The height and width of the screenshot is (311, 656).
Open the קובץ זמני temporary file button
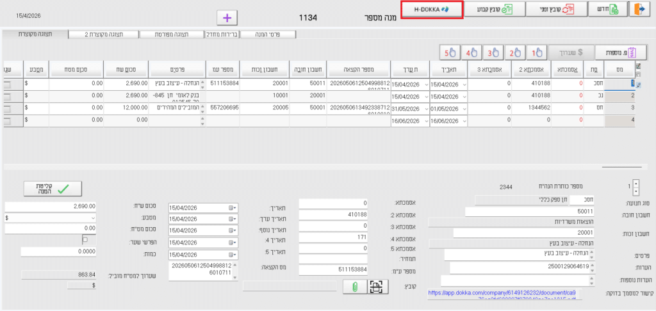click(556, 8)
